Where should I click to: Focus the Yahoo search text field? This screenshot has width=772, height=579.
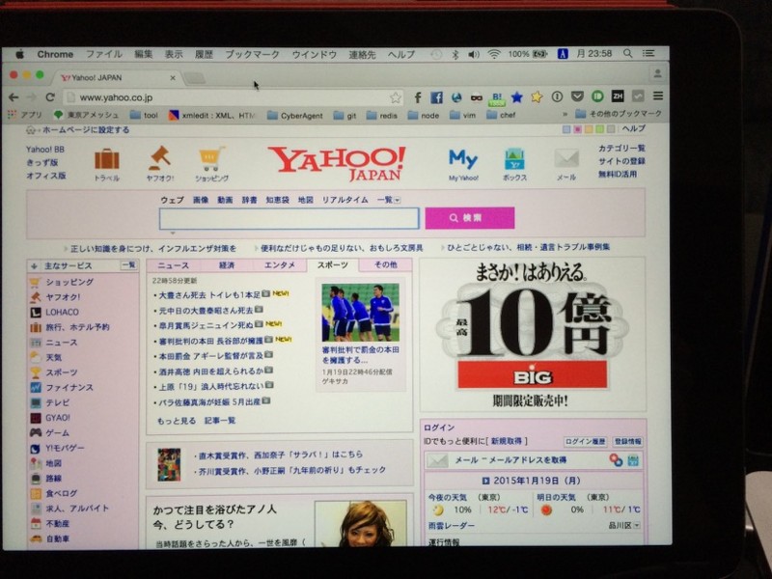[x=289, y=218]
